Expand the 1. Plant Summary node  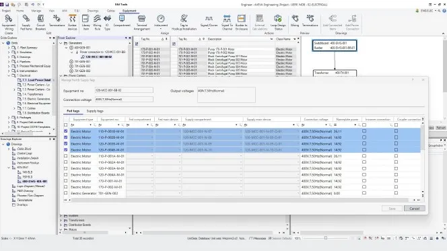9,48
